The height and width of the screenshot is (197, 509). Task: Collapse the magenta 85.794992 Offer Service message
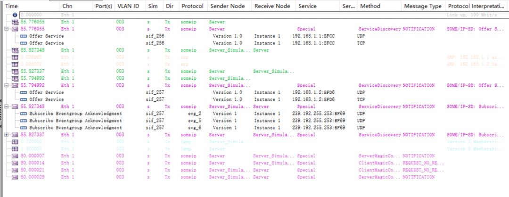tap(7, 85)
